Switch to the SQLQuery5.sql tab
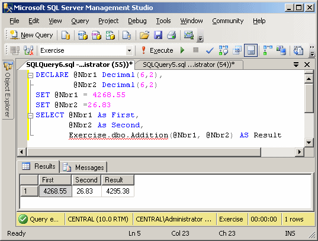This screenshot has height=241, width=318. click(x=189, y=65)
